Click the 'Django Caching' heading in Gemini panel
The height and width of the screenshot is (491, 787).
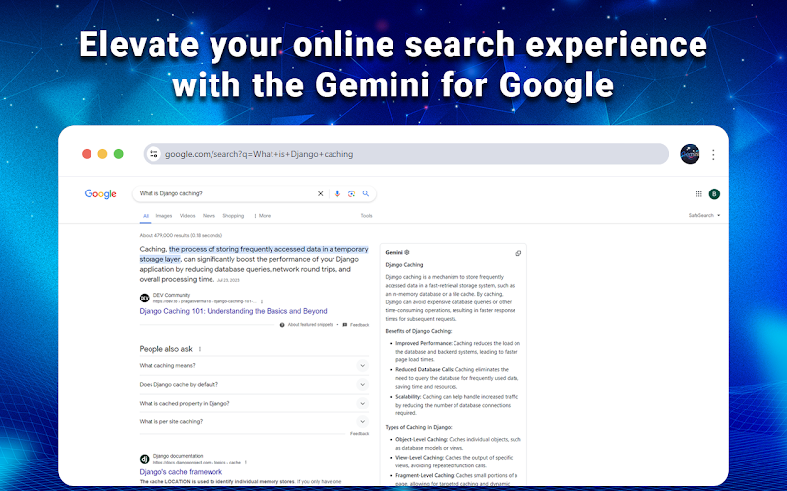(404, 265)
